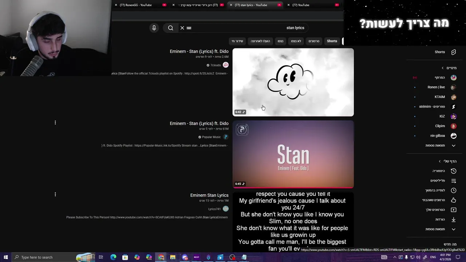Open the 7clouds channel avatar
The width and height of the screenshot is (466, 262).
(226, 65)
